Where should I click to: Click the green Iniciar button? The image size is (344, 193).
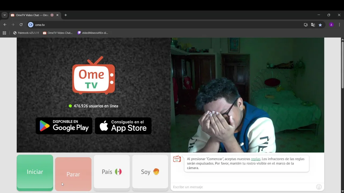click(x=35, y=172)
